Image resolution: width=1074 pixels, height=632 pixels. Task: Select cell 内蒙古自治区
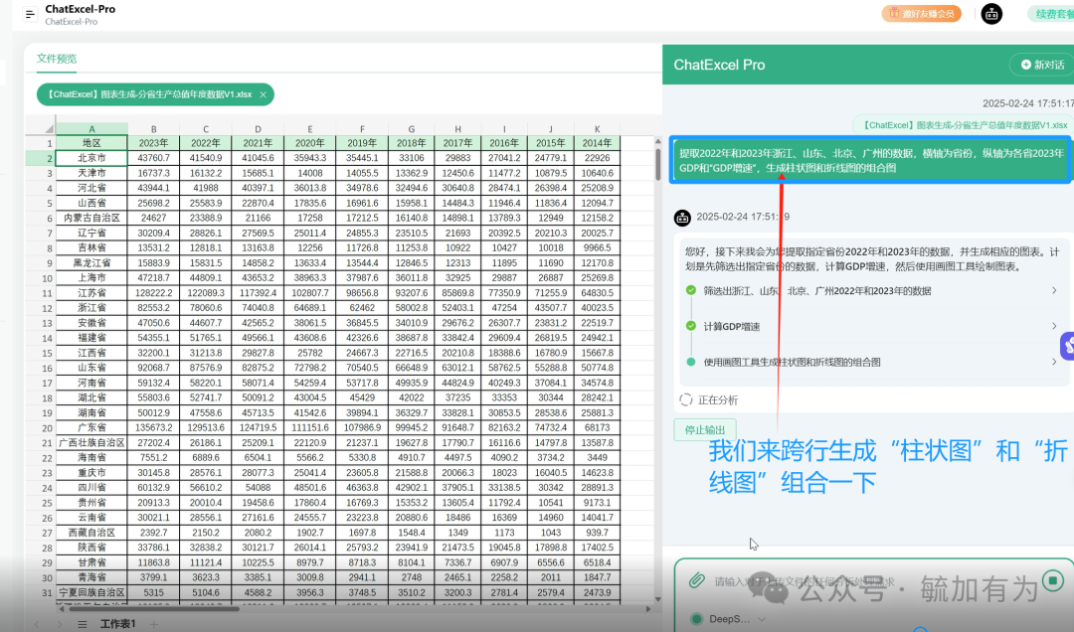[91, 218]
